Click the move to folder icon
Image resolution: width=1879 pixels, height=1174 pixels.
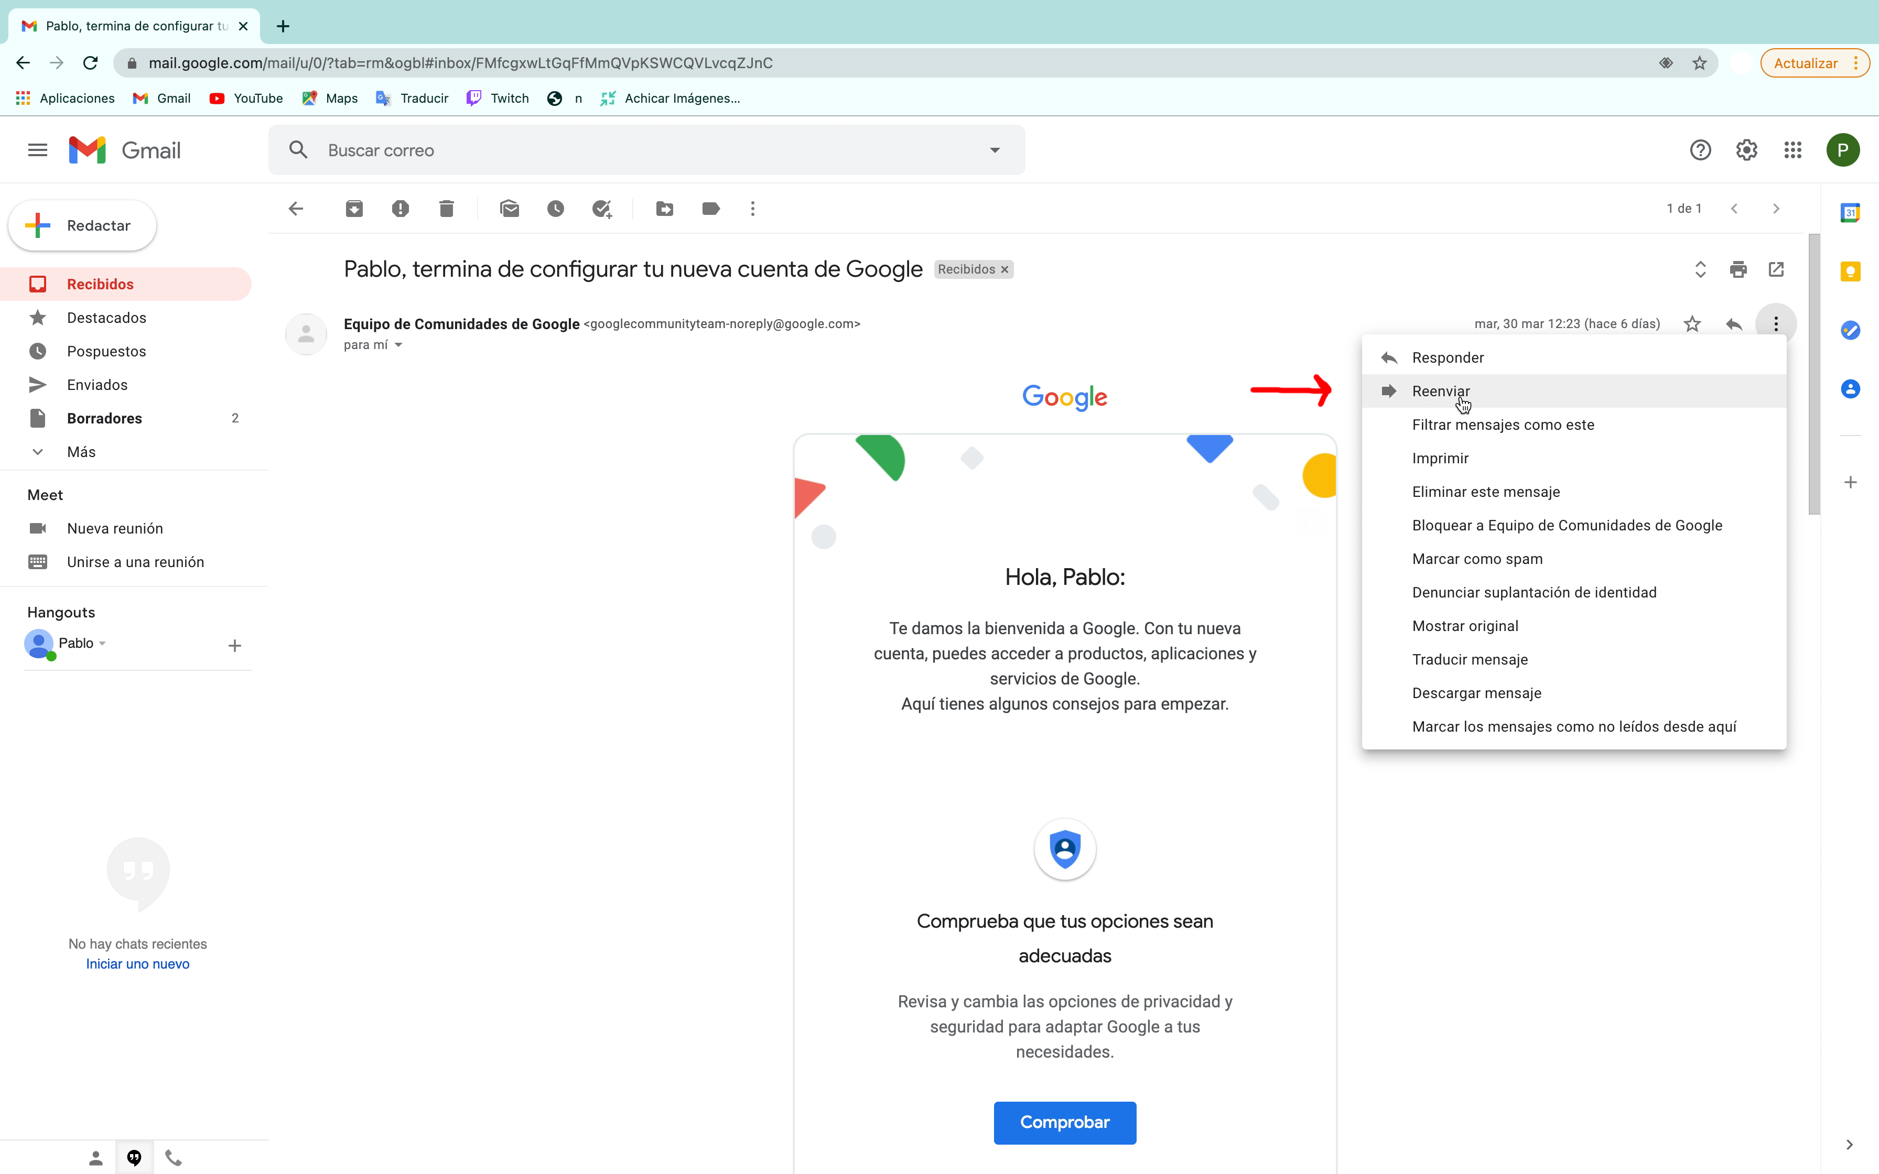(x=665, y=208)
